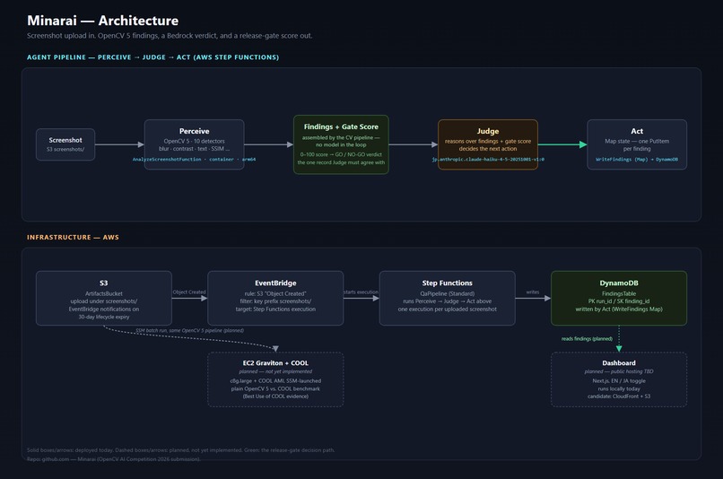723x479 pixels.
Task: Click the "candidate: CloudFront + S3" line
Action: click(619, 396)
